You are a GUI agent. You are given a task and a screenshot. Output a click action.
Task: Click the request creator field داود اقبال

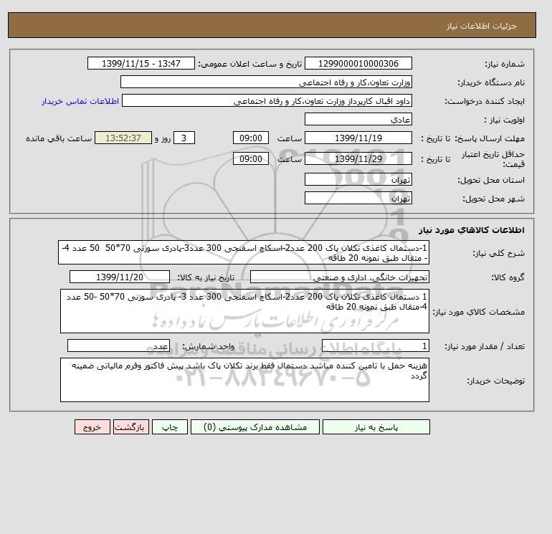coord(267,100)
